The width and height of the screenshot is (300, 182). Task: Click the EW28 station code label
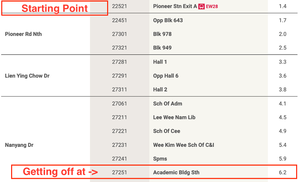212,6
